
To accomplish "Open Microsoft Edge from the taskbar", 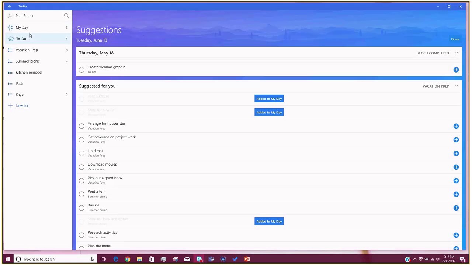I will point(115,259).
